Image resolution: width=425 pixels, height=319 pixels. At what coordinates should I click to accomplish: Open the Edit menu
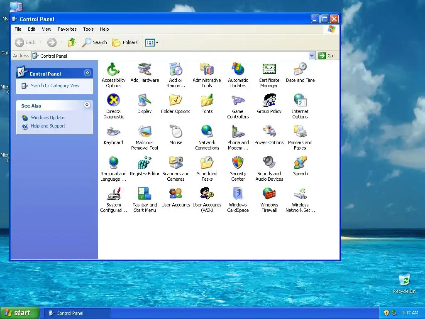[32, 29]
